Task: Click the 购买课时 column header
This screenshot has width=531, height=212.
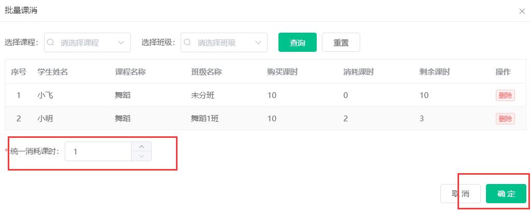Action: point(282,72)
